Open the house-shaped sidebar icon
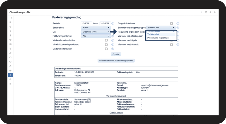226x124 pixels. tap(10, 58)
